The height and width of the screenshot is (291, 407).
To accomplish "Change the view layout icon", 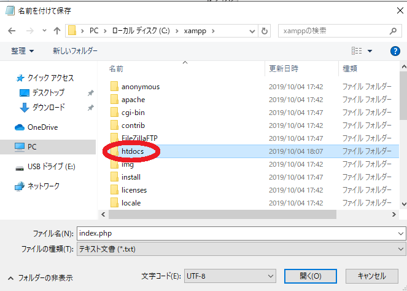I will pos(357,51).
